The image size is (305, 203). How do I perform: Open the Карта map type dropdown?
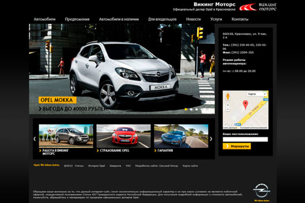(x=257, y=94)
